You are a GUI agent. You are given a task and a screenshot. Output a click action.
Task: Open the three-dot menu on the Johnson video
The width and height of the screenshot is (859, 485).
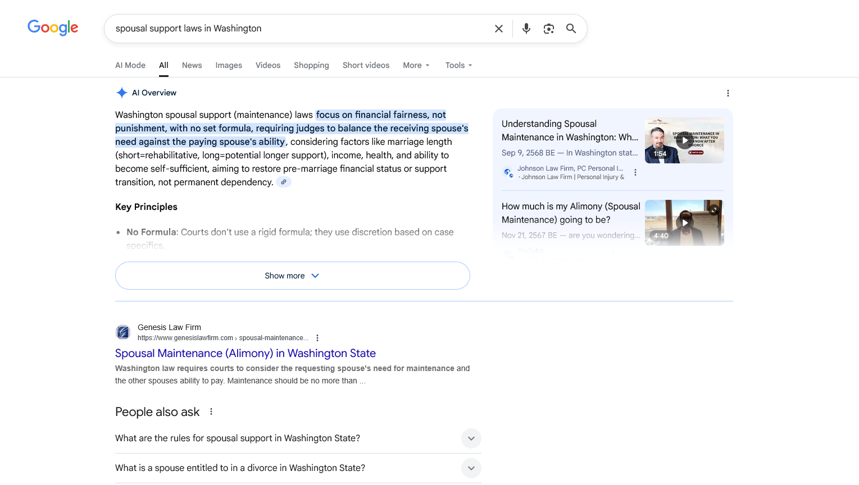tap(635, 172)
